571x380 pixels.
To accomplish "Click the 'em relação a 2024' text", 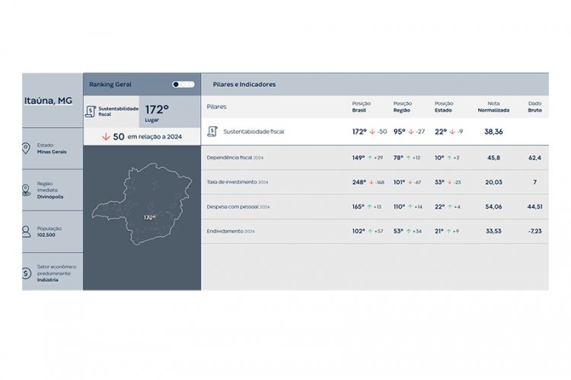I will click(x=155, y=136).
